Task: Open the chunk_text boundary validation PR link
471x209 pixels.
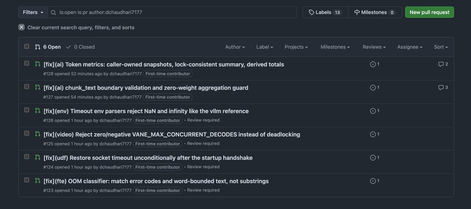Action: 146,88
